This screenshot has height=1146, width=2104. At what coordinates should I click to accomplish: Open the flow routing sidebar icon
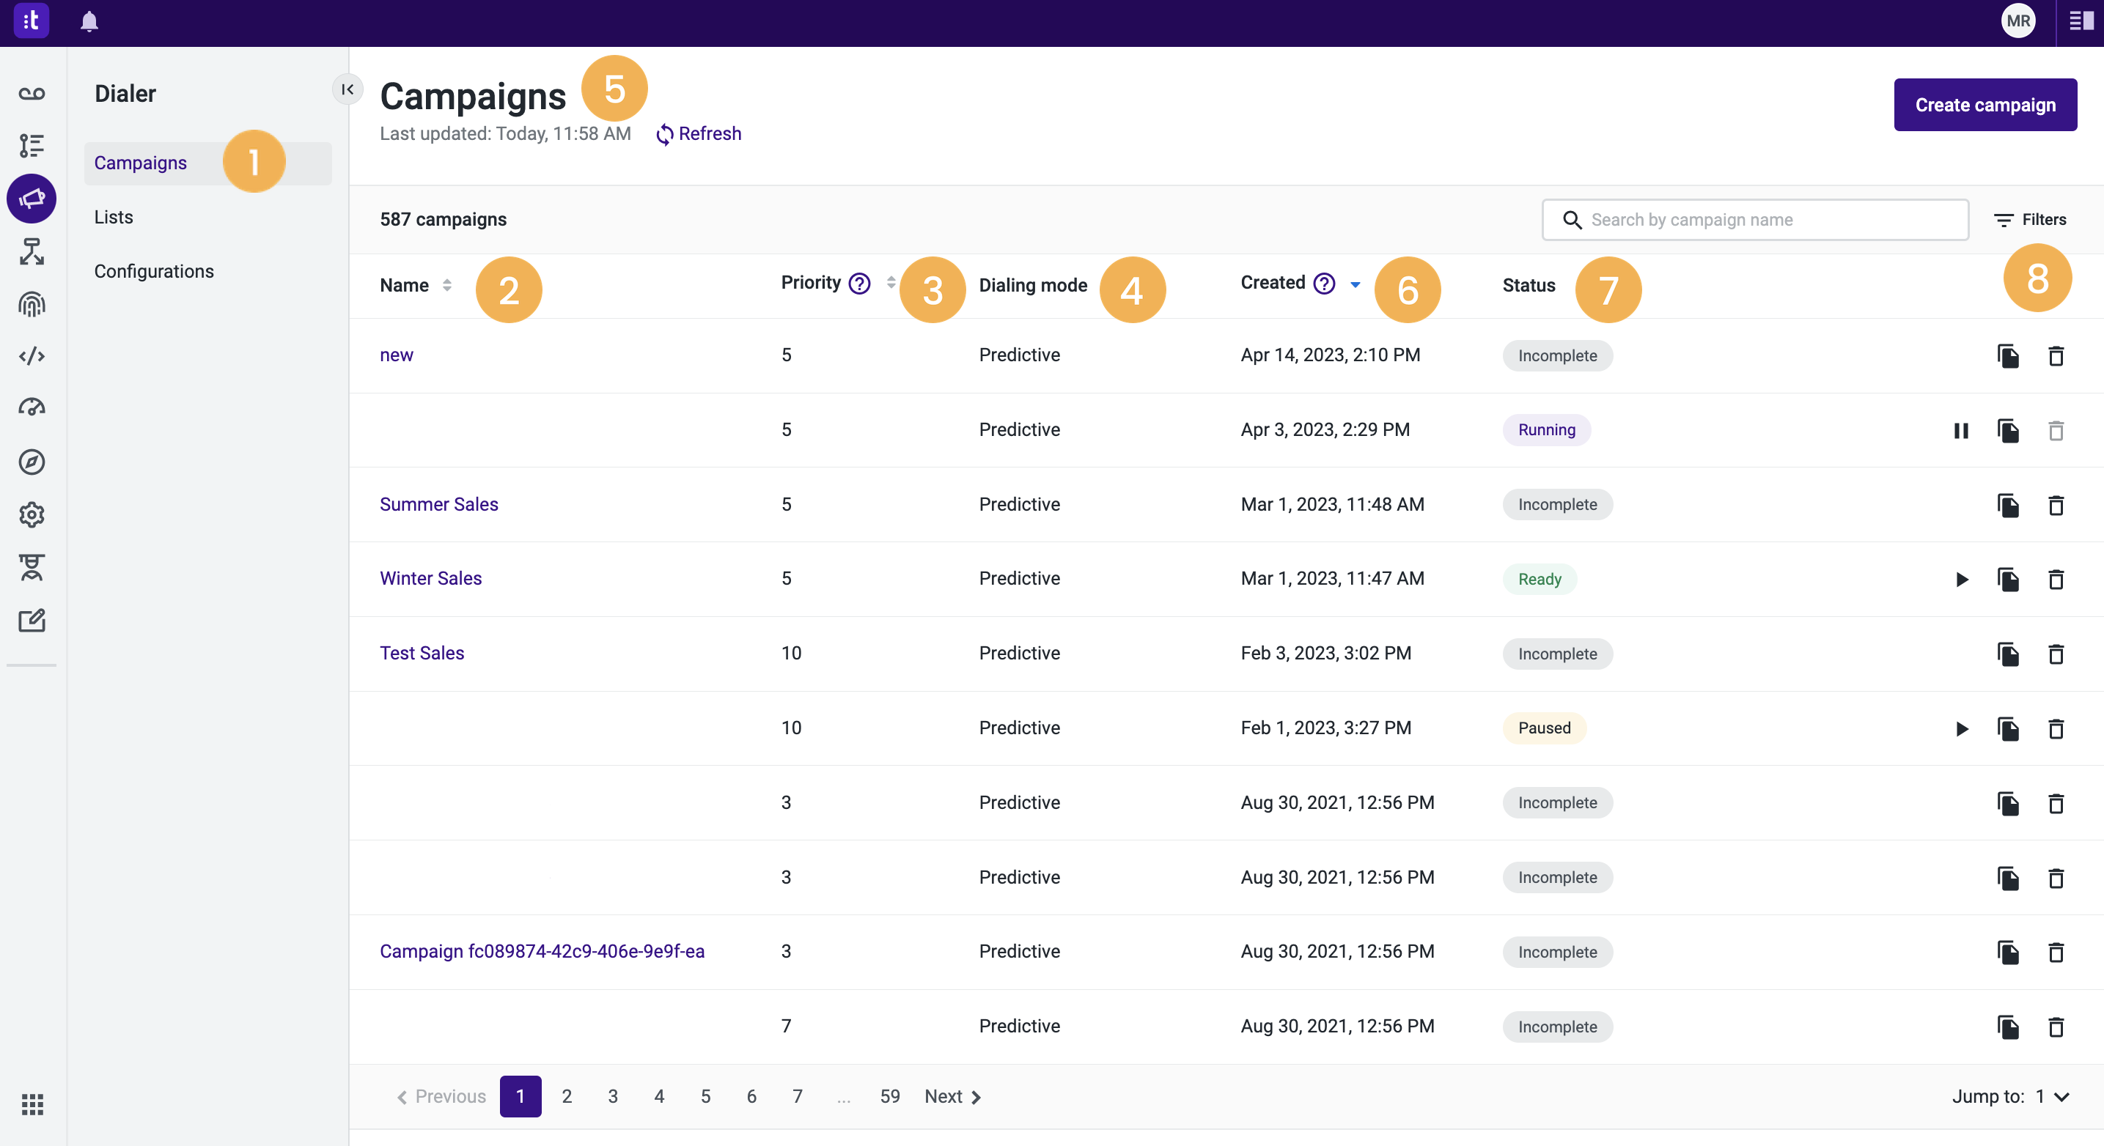(x=31, y=251)
